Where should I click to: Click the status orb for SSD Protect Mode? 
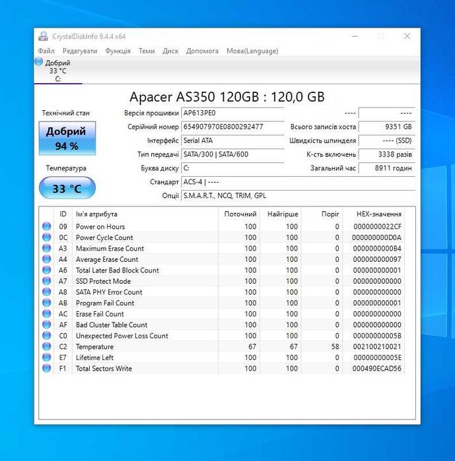(46, 281)
